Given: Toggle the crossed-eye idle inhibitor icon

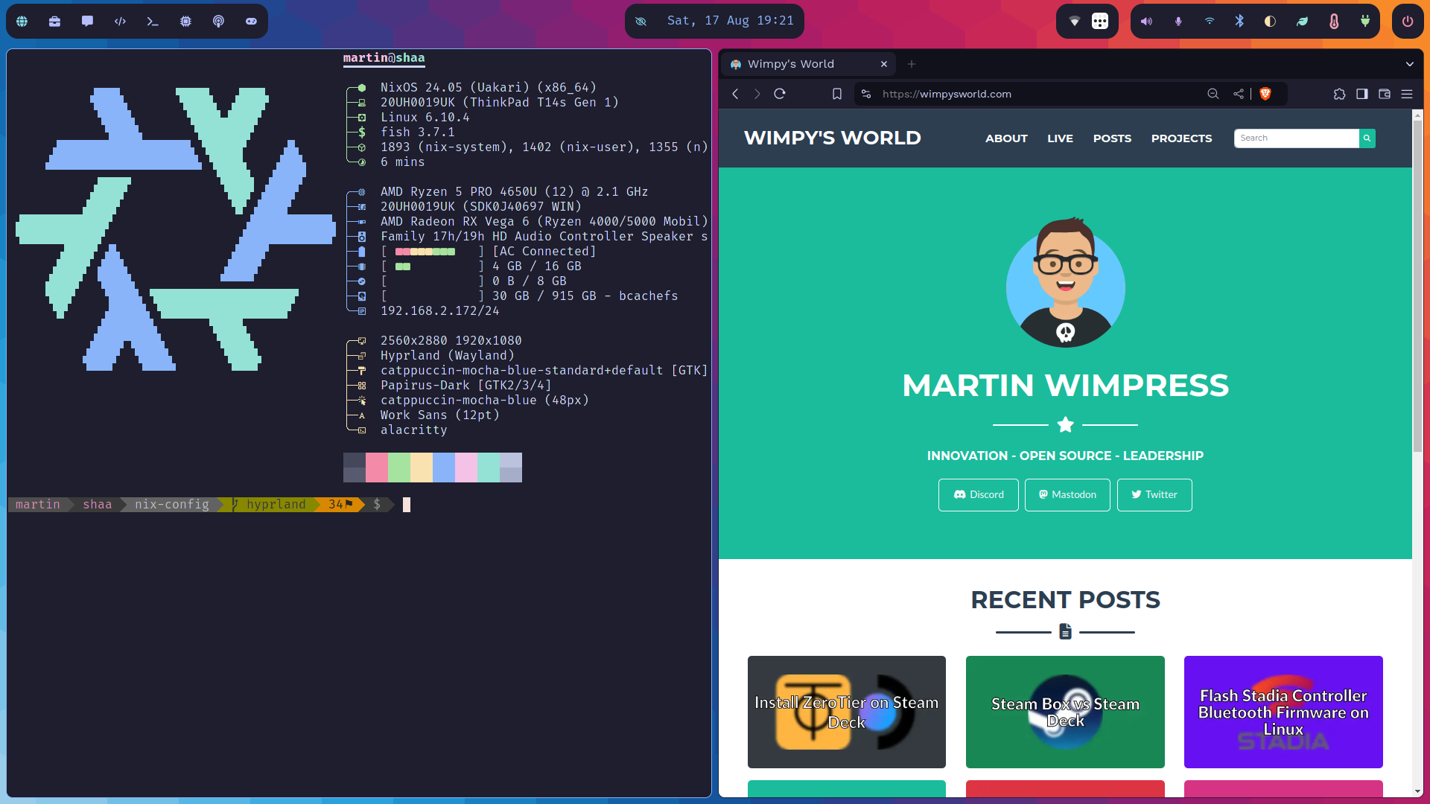Looking at the screenshot, I should pyautogui.click(x=641, y=21).
